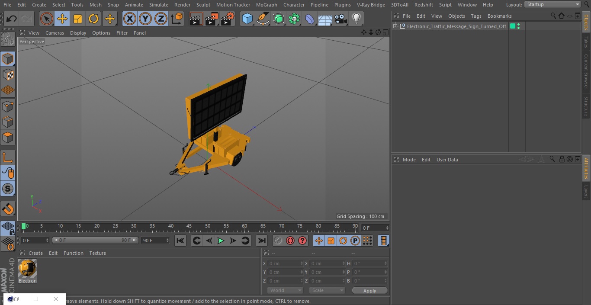591x305 pixels.
Task: Toggle X axis lock
Action: pyautogui.click(x=130, y=19)
